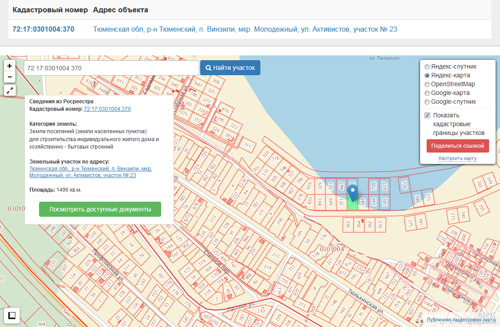Select OpenStreetMap map layer
Viewport: 500px width, 327px height.
click(427, 84)
